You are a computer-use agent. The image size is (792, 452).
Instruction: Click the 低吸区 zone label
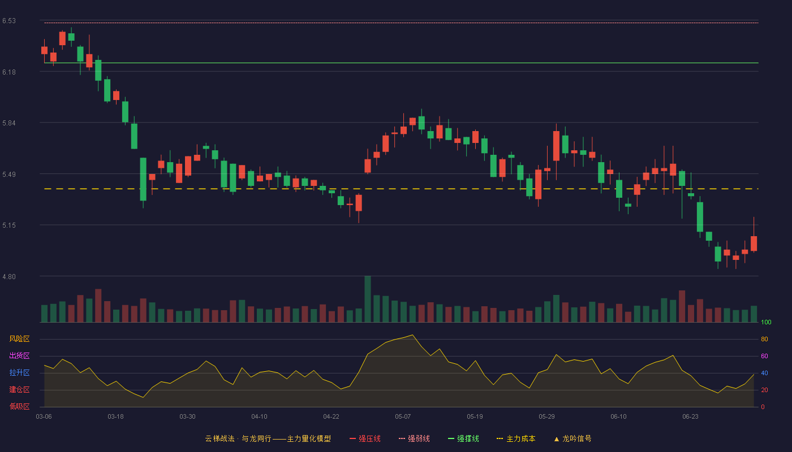click(x=19, y=406)
